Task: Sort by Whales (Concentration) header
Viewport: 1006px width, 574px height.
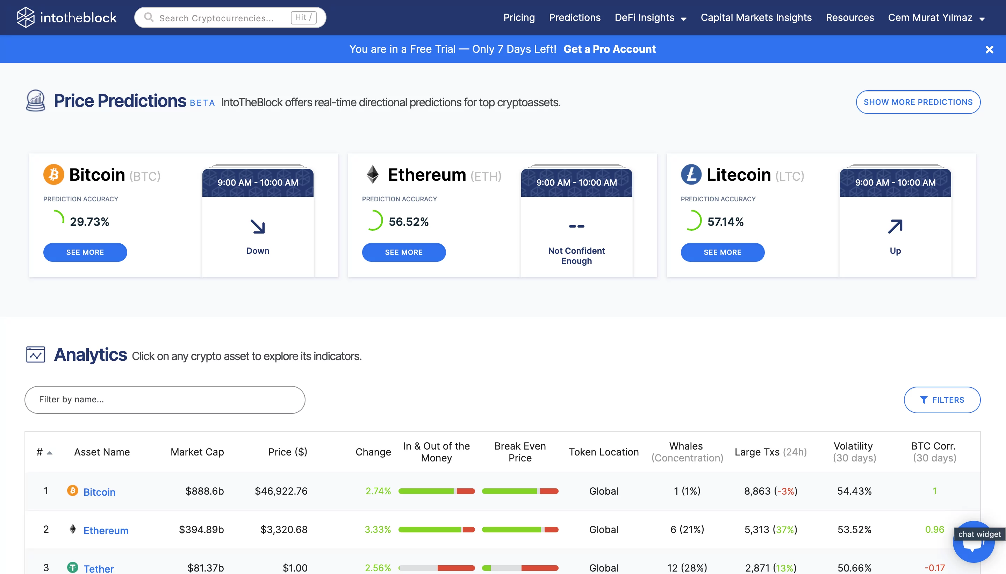Action: [687, 452]
